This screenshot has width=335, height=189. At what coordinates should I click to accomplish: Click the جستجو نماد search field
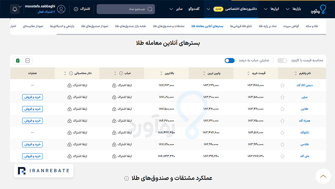(126, 9)
